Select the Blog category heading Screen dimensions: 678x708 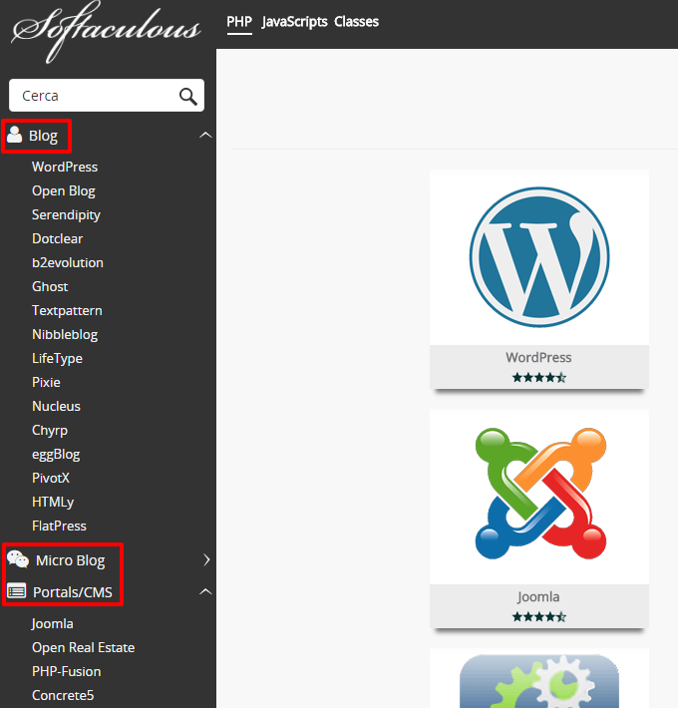(x=43, y=136)
